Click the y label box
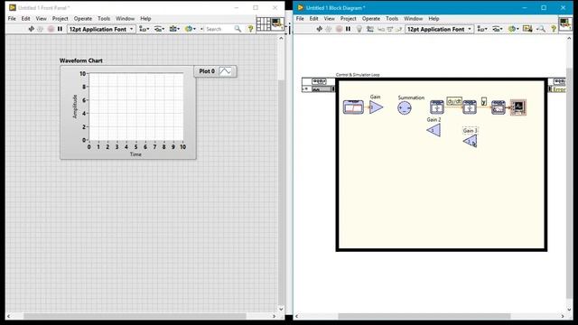The width and height of the screenshot is (578, 325). (484, 101)
